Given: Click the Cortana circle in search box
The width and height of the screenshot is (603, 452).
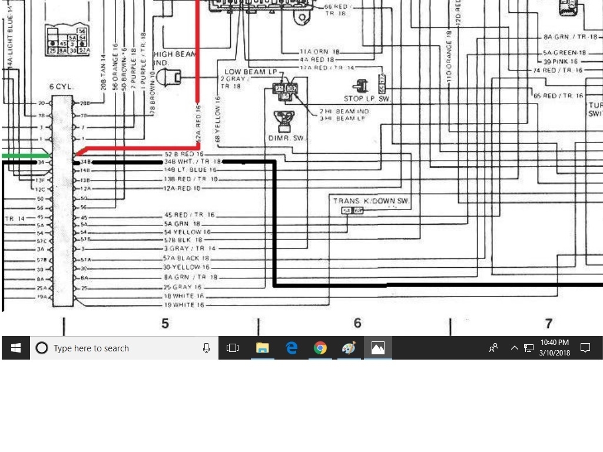Looking at the screenshot, I should tap(42, 348).
